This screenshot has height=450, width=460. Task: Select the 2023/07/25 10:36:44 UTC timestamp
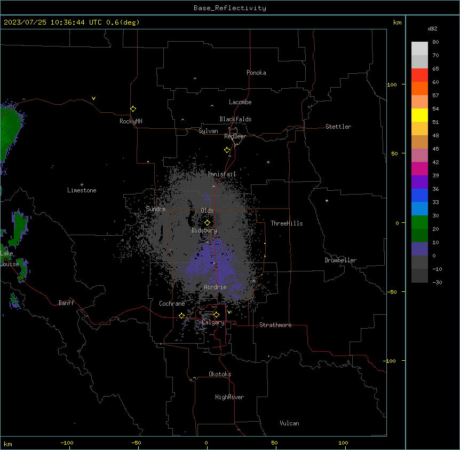[x=53, y=22]
